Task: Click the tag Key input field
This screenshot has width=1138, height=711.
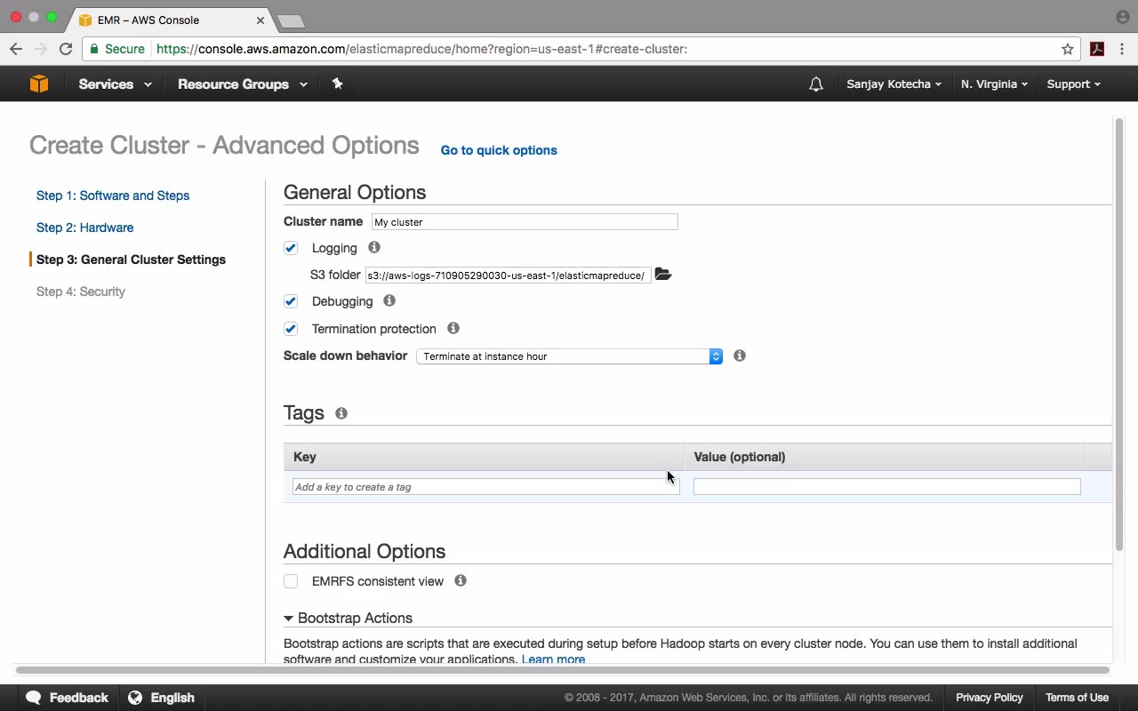Action: click(485, 487)
